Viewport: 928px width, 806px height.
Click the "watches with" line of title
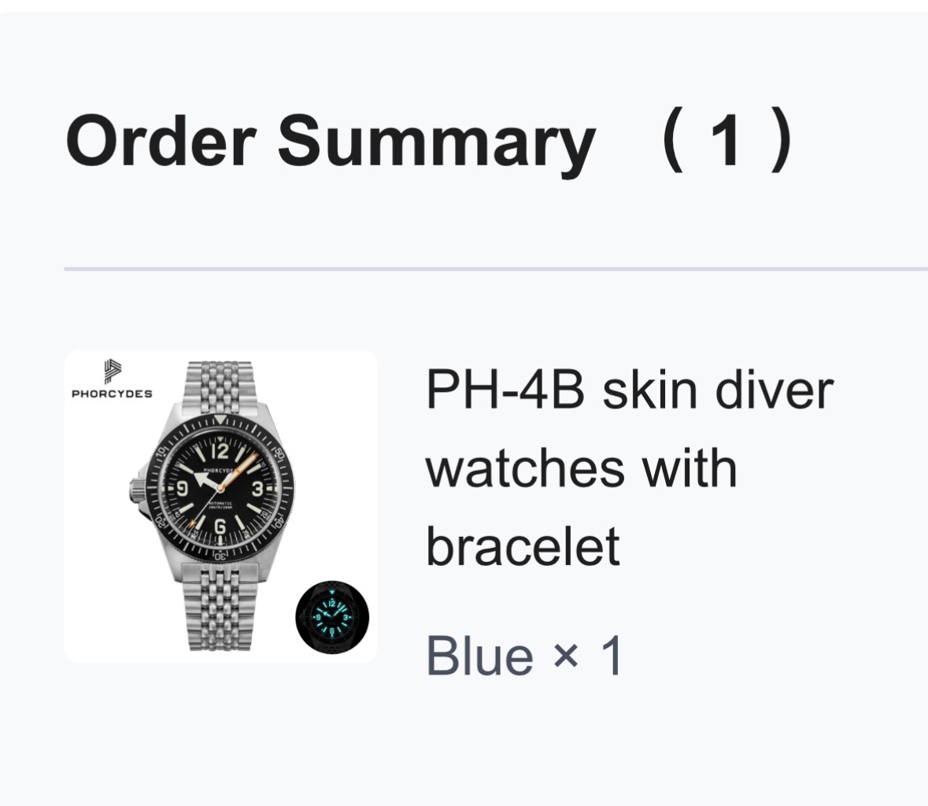click(x=581, y=468)
